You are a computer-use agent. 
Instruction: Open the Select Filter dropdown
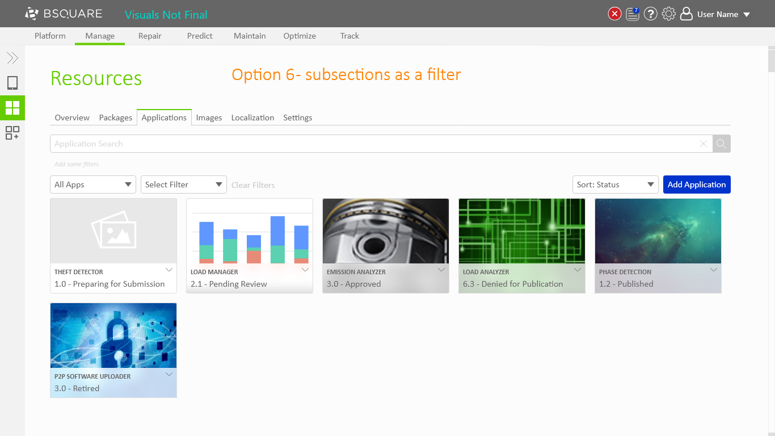pos(184,185)
